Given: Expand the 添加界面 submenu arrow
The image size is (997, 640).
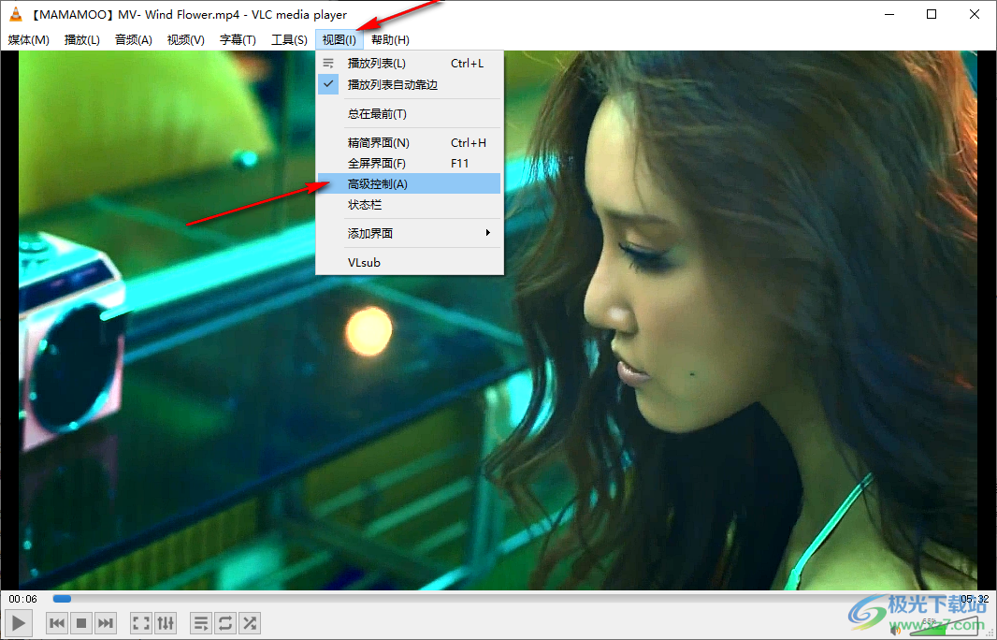Looking at the screenshot, I should pos(487,233).
